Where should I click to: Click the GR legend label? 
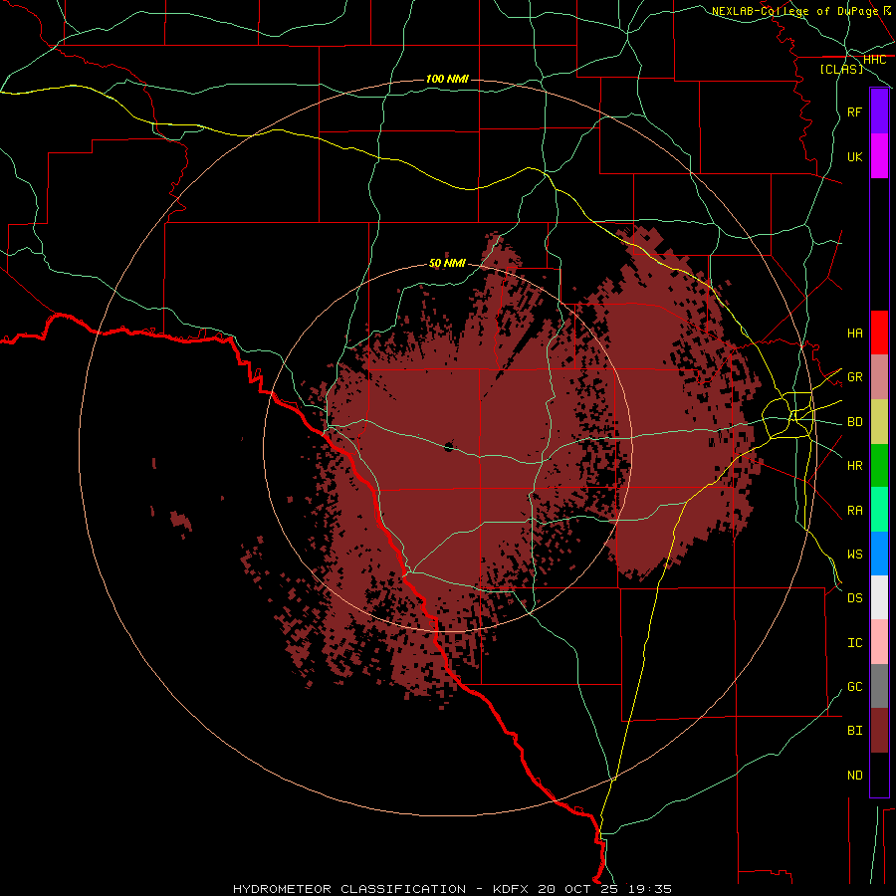pos(854,377)
